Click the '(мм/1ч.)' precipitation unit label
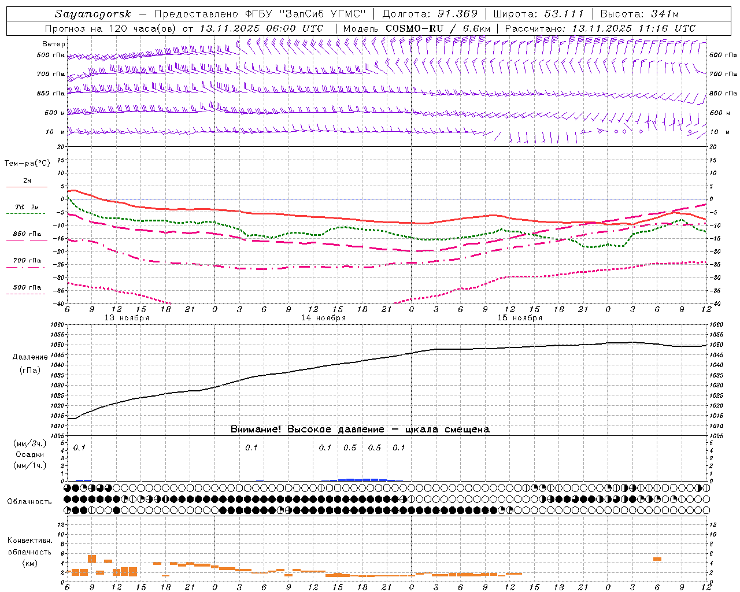 click(x=30, y=465)
